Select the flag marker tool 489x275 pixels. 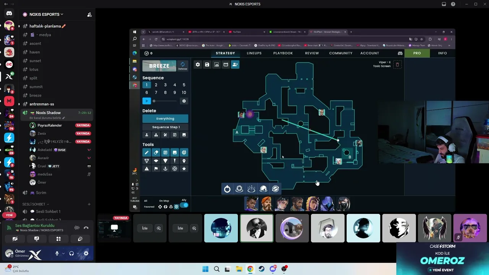156,169
